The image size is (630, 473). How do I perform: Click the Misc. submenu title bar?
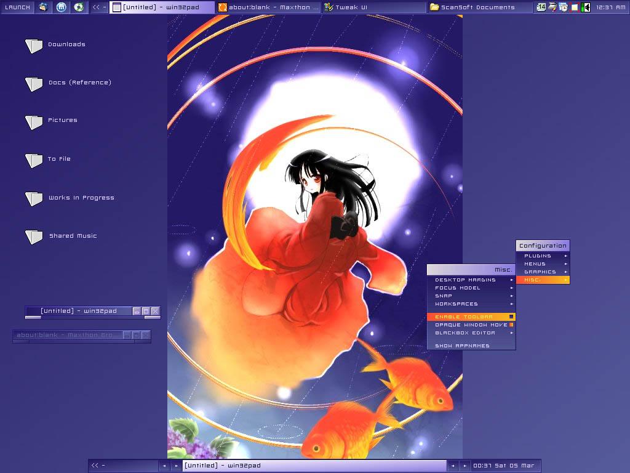click(471, 270)
